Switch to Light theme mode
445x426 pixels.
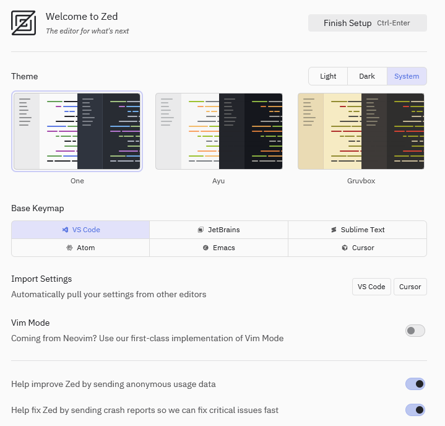pos(328,76)
